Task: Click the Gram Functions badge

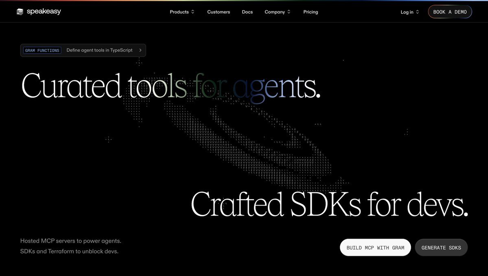Action: 42,50
